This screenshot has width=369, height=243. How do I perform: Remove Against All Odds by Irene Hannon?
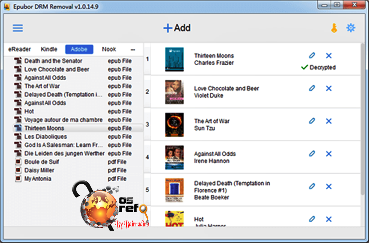click(329, 154)
